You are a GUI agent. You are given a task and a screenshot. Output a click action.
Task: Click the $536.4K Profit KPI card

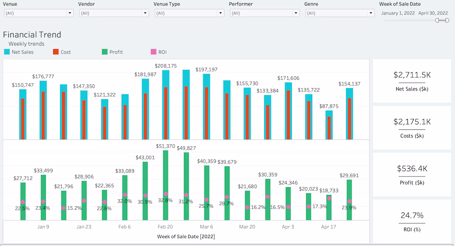point(412,174)
